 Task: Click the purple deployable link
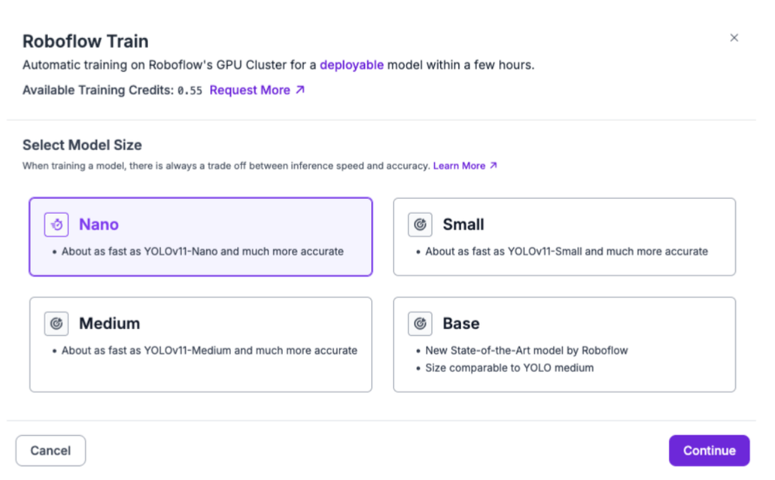click(x=351, y=65)
